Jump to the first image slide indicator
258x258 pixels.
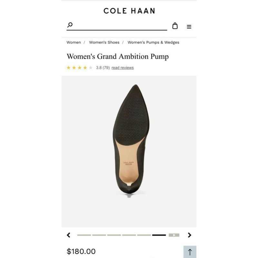tap(84, 235)
